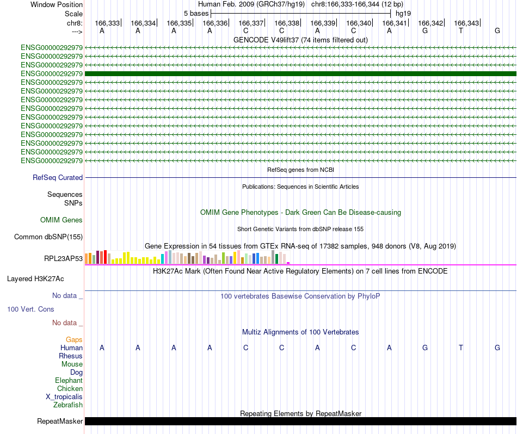Open Multiz Alignments of 100 Vertebrates title
Viewport: 517px width, 434px height.
pyautogui.click(x=300, y=332)
